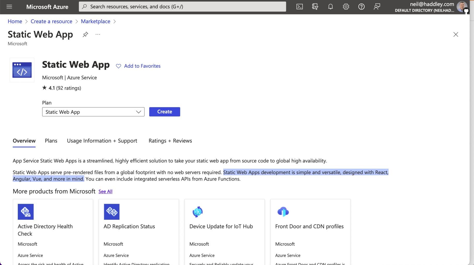Click the heart icon for favorites
The width and height of the screenshot is (474, 265).
tap(119, 66)
